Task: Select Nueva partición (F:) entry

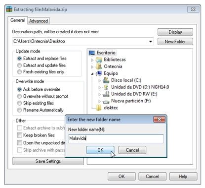Action: [x=131, y=101]
